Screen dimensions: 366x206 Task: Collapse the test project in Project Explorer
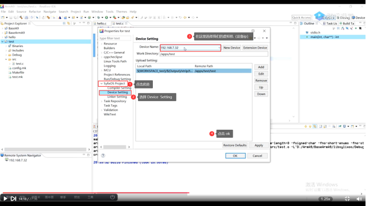click(x=2, y=42)
